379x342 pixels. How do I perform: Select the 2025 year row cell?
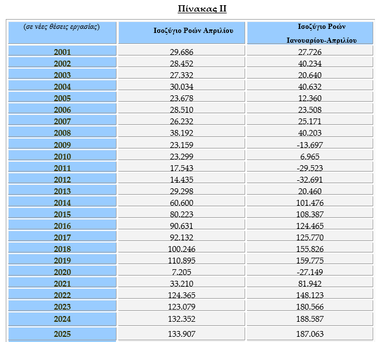coord(62,334)
